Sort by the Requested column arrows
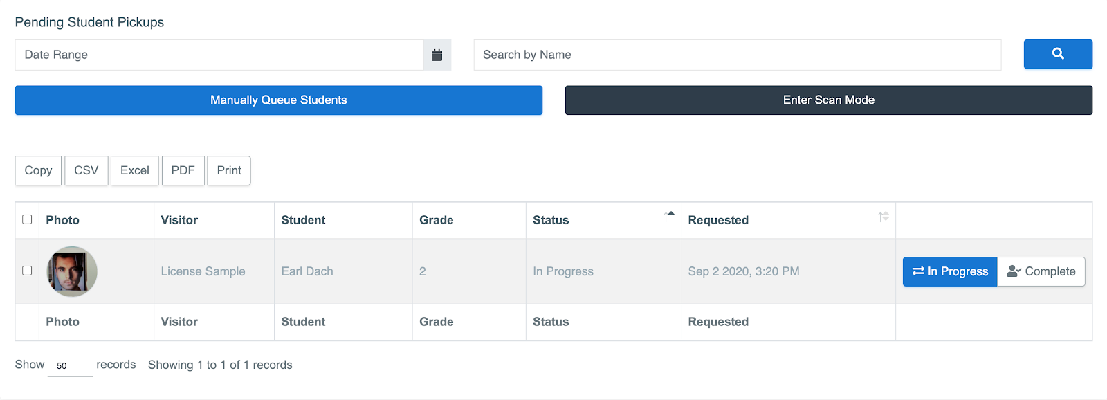 (x=884, y=217)
